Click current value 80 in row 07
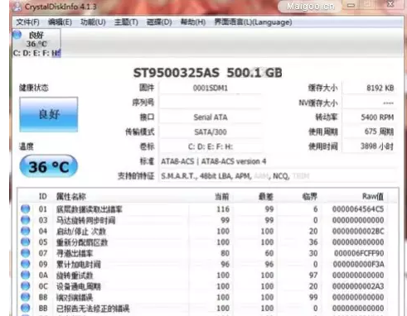Image resolution: width=407 pixels, height=316 pixels. [225, 253]
